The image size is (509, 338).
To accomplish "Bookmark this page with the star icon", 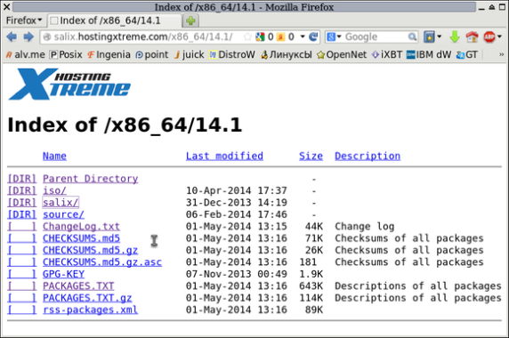I will 247,37.
